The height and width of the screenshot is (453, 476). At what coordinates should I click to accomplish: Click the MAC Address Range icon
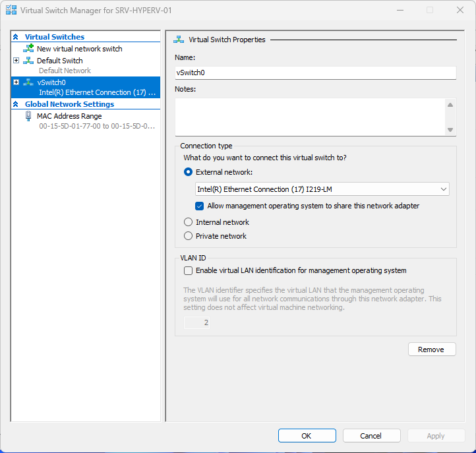click(x=28, y=116)
